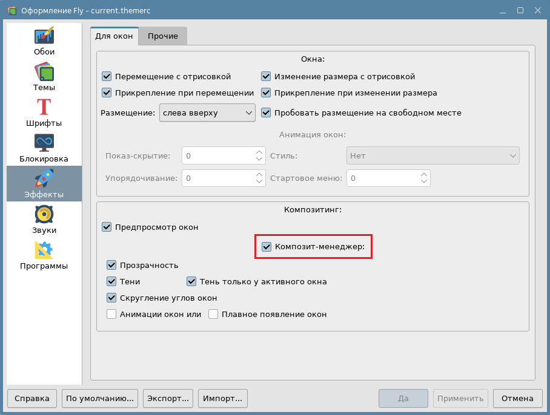This screenshot has width=550, height=415.
Task: Toggle Предпросмотр окон checkbox
Action: [x=107, y=227]
